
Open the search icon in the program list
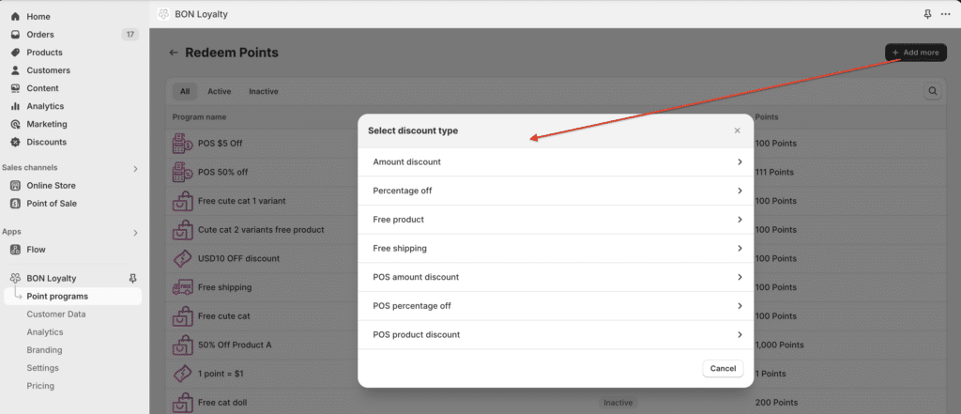point(933,91)
